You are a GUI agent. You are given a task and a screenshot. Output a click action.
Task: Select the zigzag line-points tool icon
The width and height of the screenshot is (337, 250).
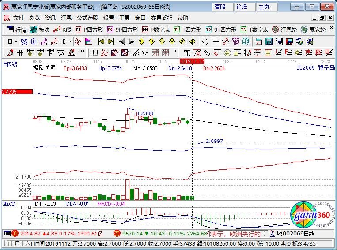(x=226, y=41)
